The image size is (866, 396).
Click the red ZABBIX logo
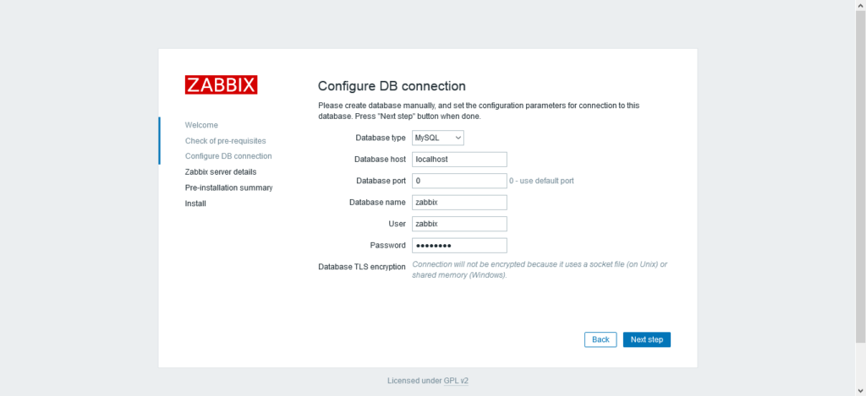(x=221, y=85)
